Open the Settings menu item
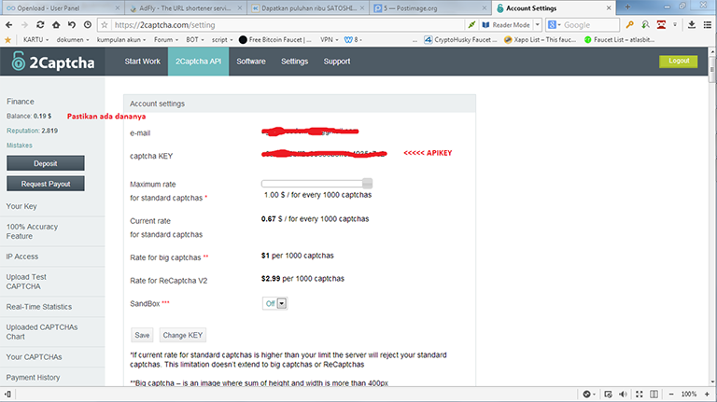Viewport: 717px width, 402px height. [x=294, y=62]
